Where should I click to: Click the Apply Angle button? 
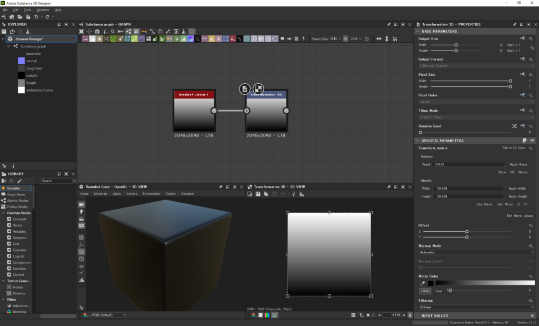coord(518,164)
